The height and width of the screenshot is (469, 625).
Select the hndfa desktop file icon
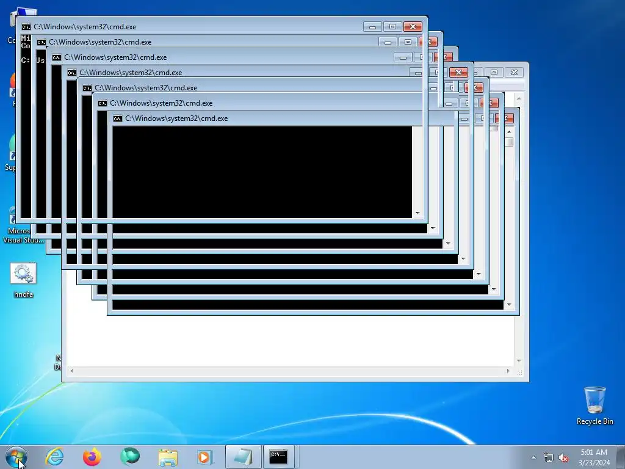click(24, 280)
